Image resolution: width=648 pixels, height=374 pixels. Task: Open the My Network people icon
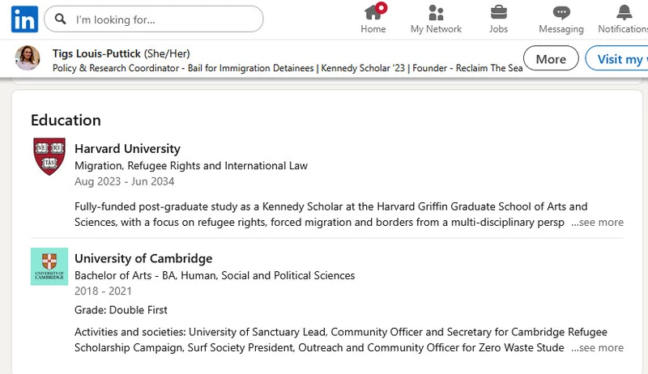pos(436,12)
